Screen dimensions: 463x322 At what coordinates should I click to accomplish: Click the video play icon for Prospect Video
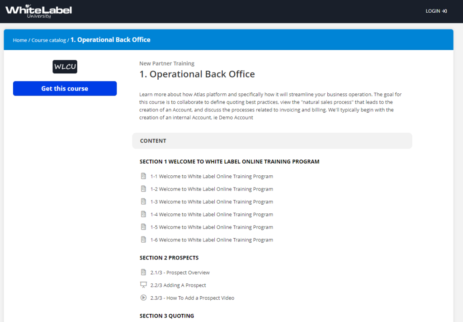[143, 298]
